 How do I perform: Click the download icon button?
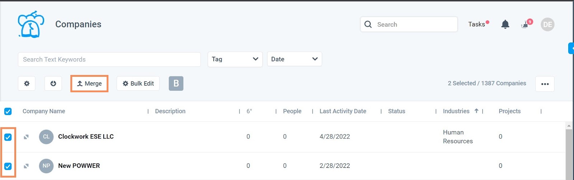(x=53, y=84)
